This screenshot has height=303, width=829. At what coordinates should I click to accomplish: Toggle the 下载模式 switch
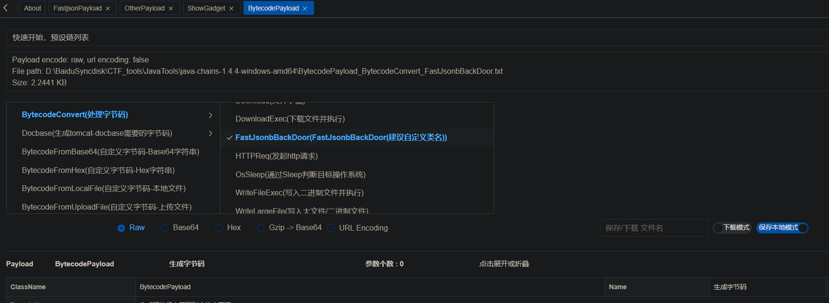click(732, 228)
